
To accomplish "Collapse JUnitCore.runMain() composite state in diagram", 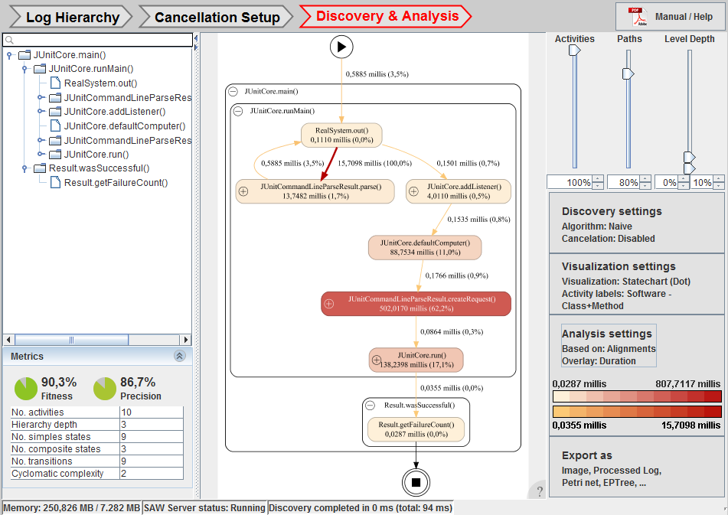I will click(238, 111).
